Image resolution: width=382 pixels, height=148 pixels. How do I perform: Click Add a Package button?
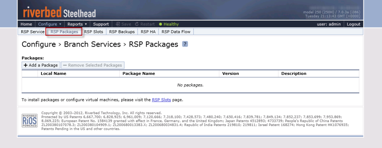(x=41, y=65)
